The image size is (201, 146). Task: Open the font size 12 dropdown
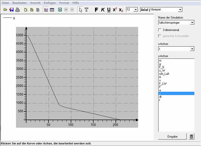point(136,9)
